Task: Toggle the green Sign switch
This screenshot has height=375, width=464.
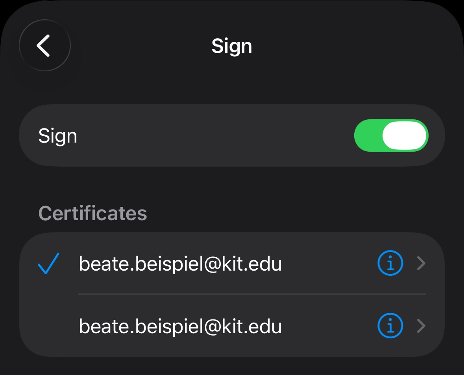Action: pos(391,136)
